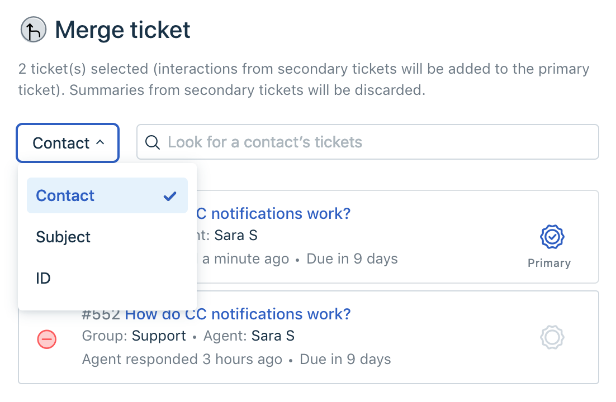This screenshot has height=402, width=616.
Task: Choose Subject from the dropdown list
Action: pos(63,237)
